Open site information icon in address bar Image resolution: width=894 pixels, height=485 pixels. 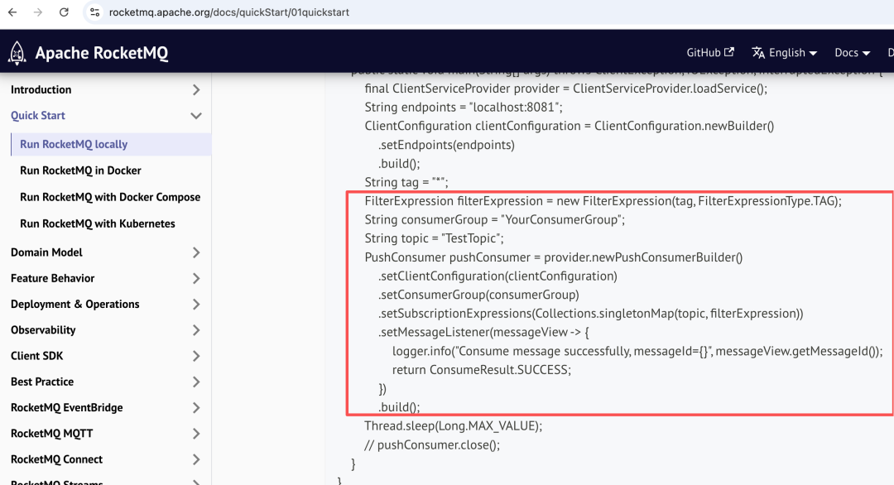click(94, 12)
